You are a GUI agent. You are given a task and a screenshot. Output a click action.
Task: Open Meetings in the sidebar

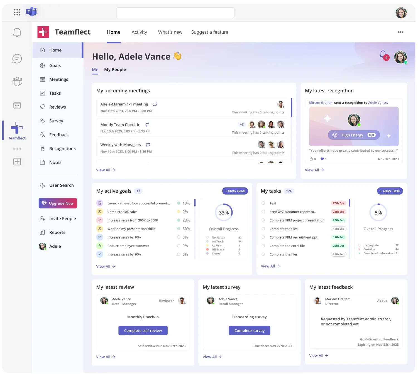click(58, 79)
